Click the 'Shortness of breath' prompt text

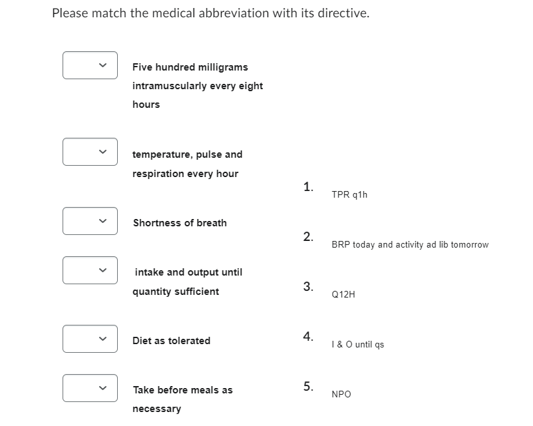click(x=180, y=223)
